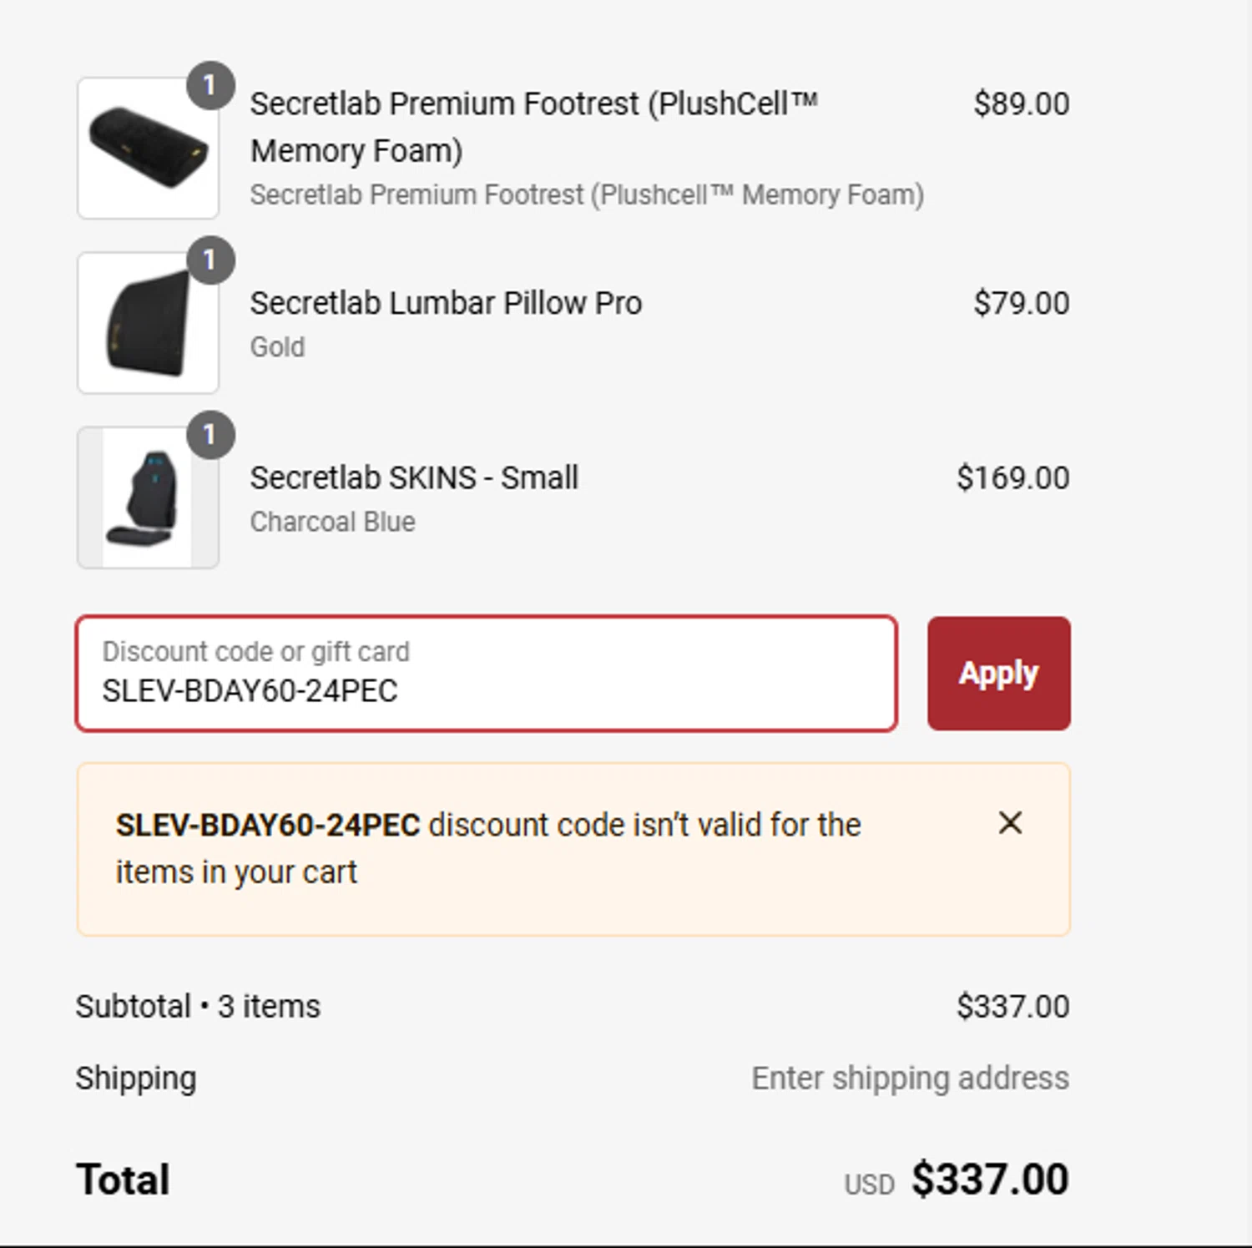Image resolution: width=1252 pixels, height=1248 pixels.
Task: Click the quantity badge on the Footrest
Action: pyautogui.click(x=210, y=85)
